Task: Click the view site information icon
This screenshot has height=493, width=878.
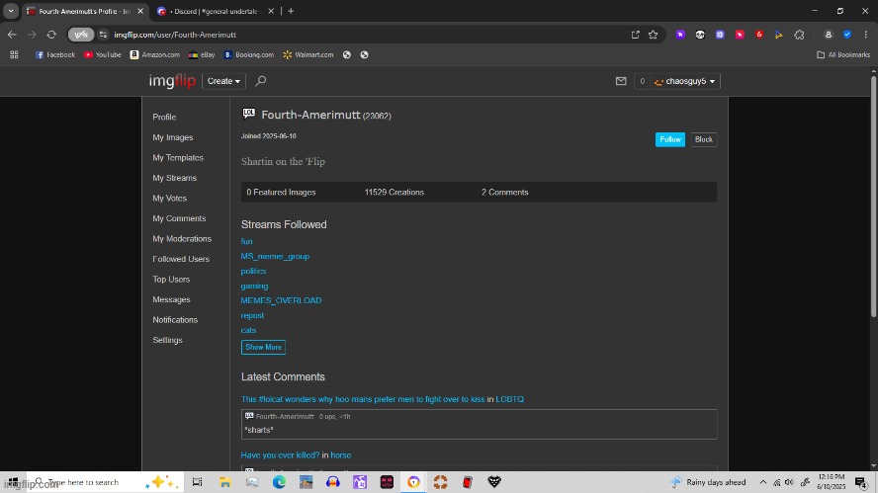Action: click(x=103, y=35)
